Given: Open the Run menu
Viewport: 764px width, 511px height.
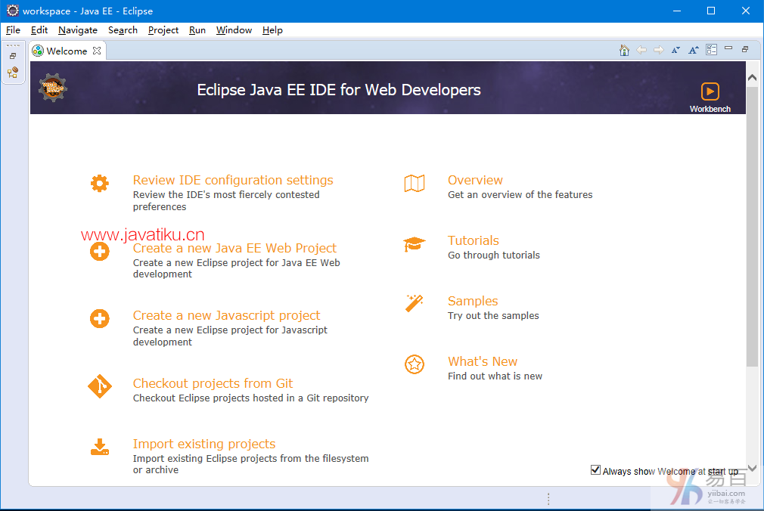Looking at the screenshot, I should pyautogui.click(x=197, y=30).
